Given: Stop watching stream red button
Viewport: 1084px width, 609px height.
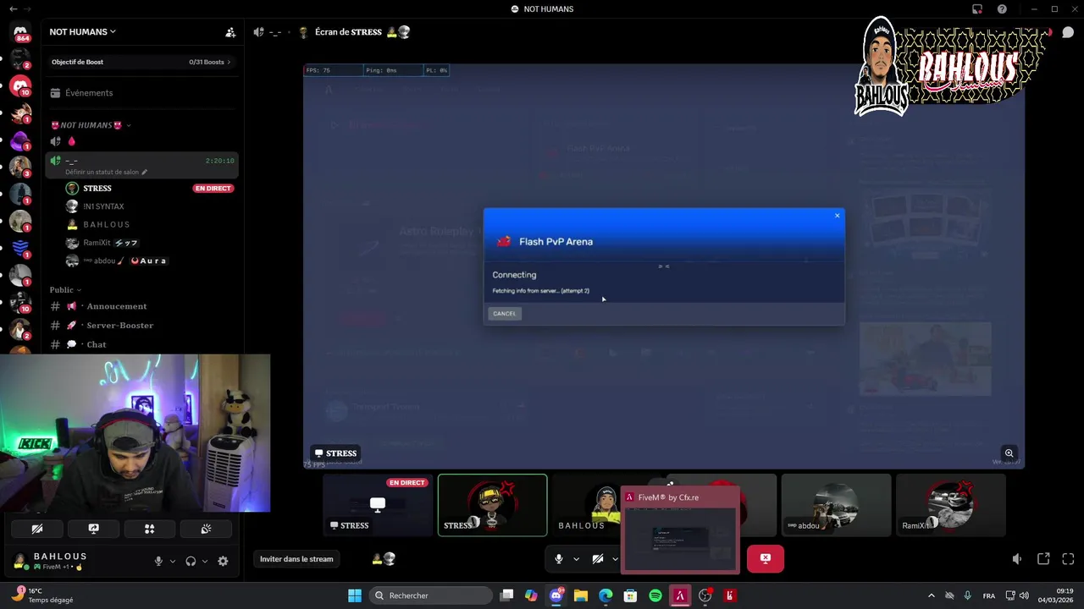Looking at the screenshot, I should pyautogui.click(x=766, y=558).
